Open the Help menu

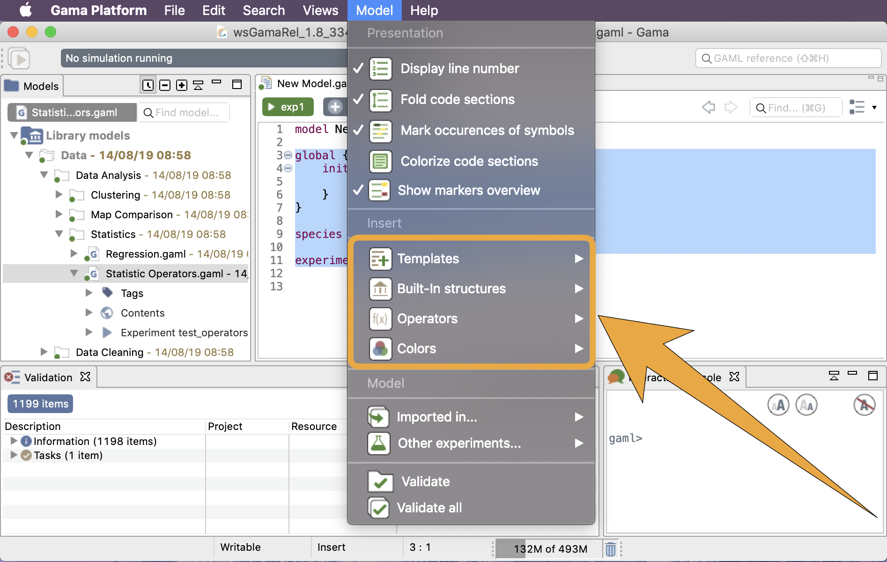point(424,10)
